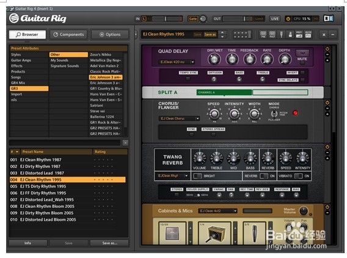The width and height of the screenshot is (347, 258).
Task: Open the snapshot grid icon in the toolbar
Action: click(242, 35)
